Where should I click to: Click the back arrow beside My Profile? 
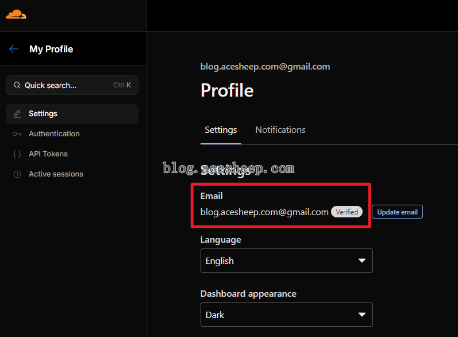(14, 49)
